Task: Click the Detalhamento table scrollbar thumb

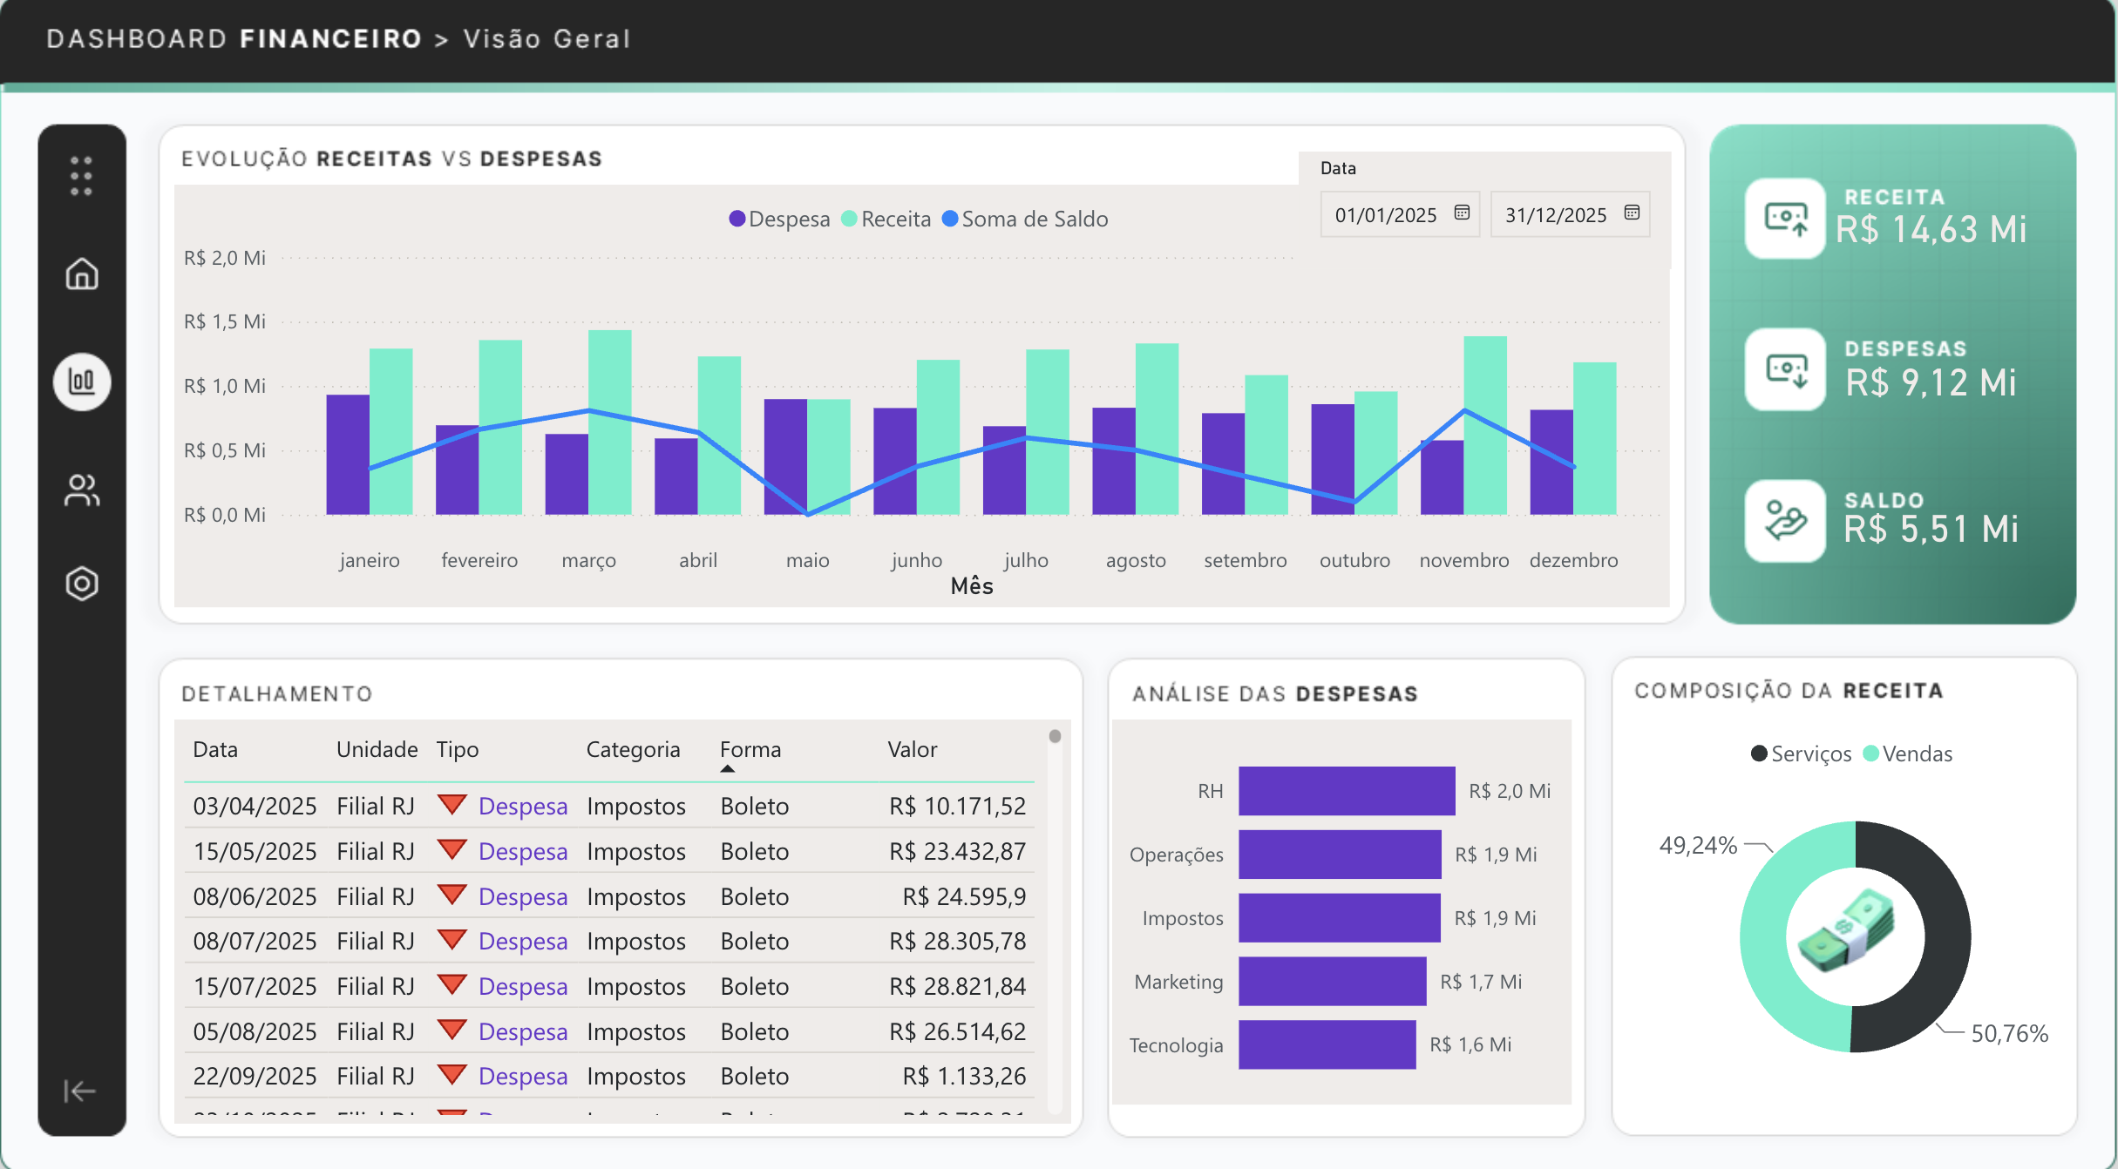Action: pos(1055,736)
